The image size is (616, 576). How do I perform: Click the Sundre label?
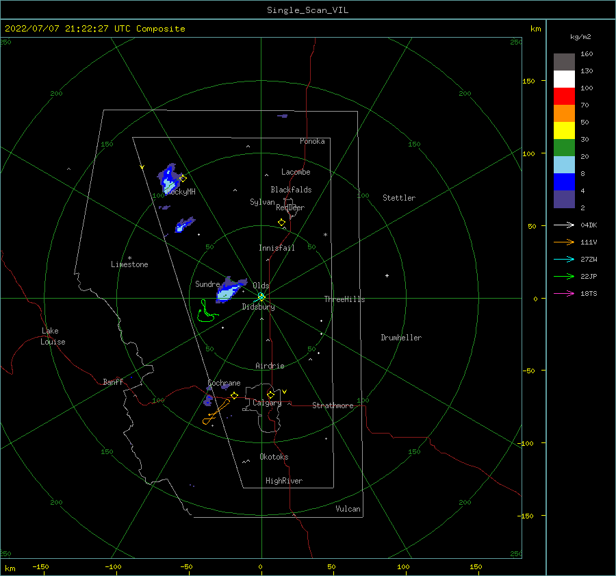pos(207,284)
